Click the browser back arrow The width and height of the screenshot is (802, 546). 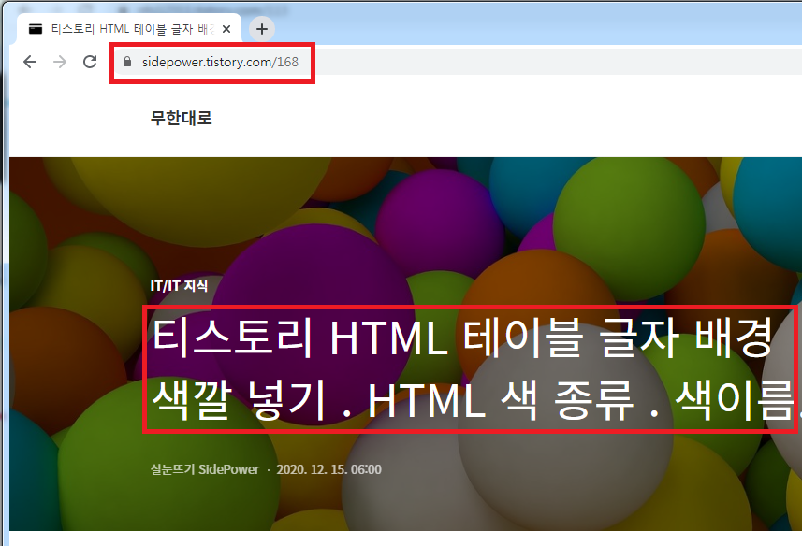click(30, 62)
